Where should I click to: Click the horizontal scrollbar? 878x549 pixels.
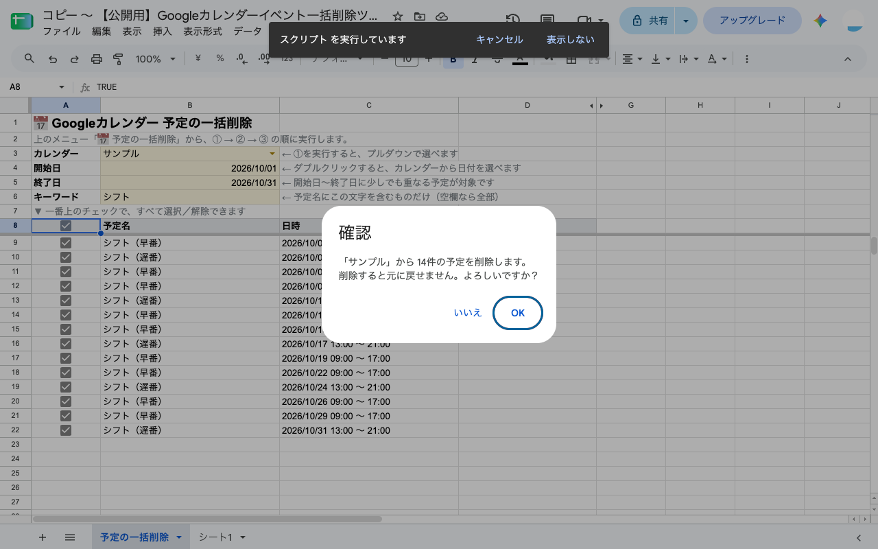(207, 519)
